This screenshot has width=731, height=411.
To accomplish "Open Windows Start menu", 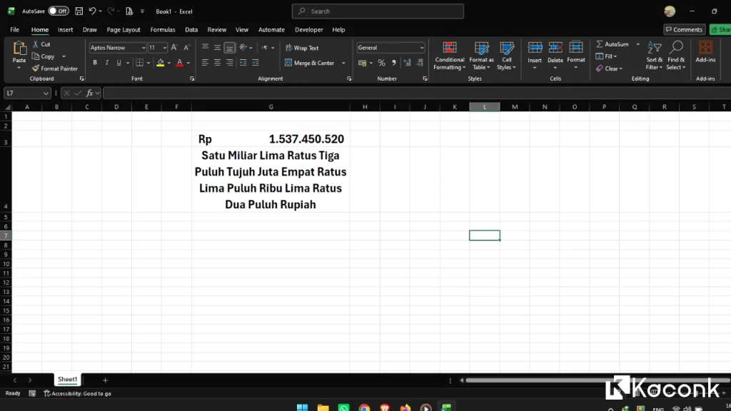I will (302, 407).
